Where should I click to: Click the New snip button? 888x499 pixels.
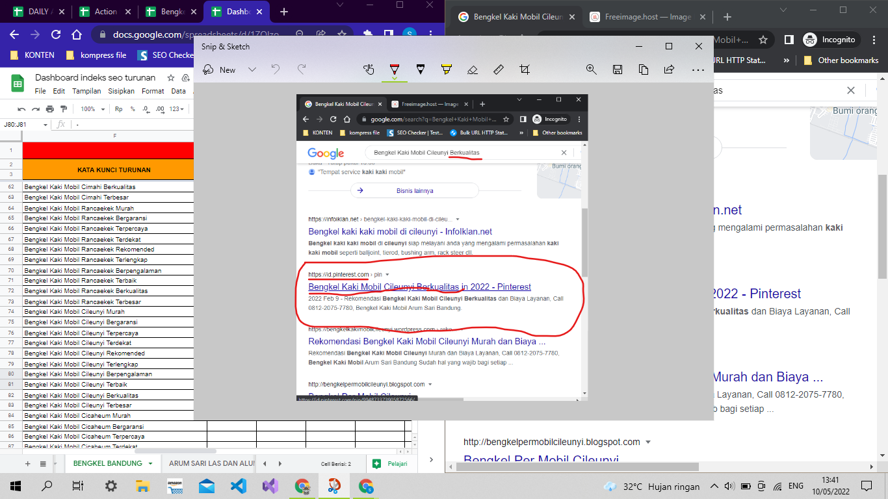coord(220,70)
